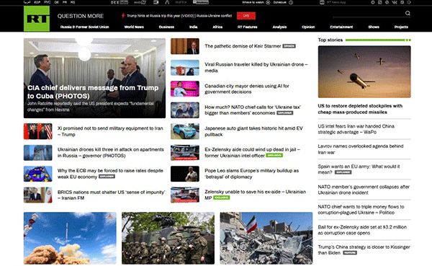The width and height of the screenshot is (432, 266).
Task: Open the Shows section
Action: tap(374, 27)
